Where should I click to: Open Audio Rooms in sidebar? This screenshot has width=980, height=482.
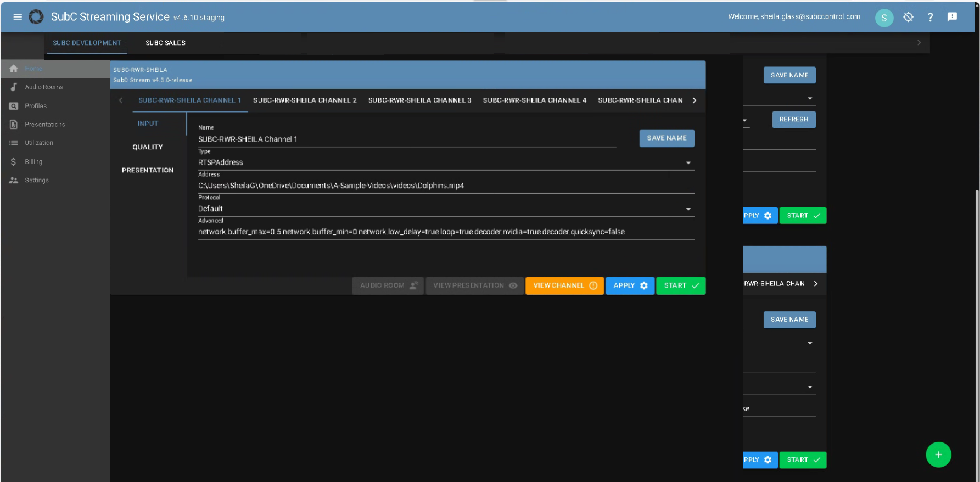coord(43,87)
